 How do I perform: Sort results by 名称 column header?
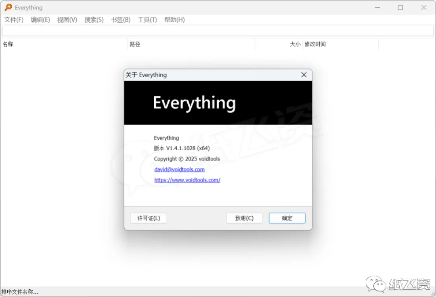coord(64,44)
